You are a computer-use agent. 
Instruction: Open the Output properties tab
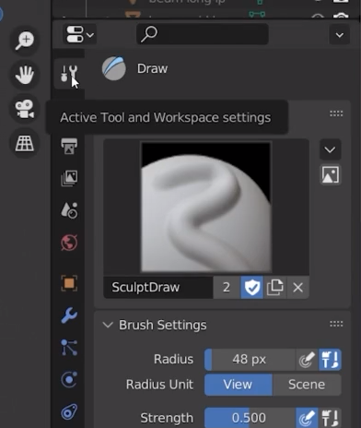(69, 146)
